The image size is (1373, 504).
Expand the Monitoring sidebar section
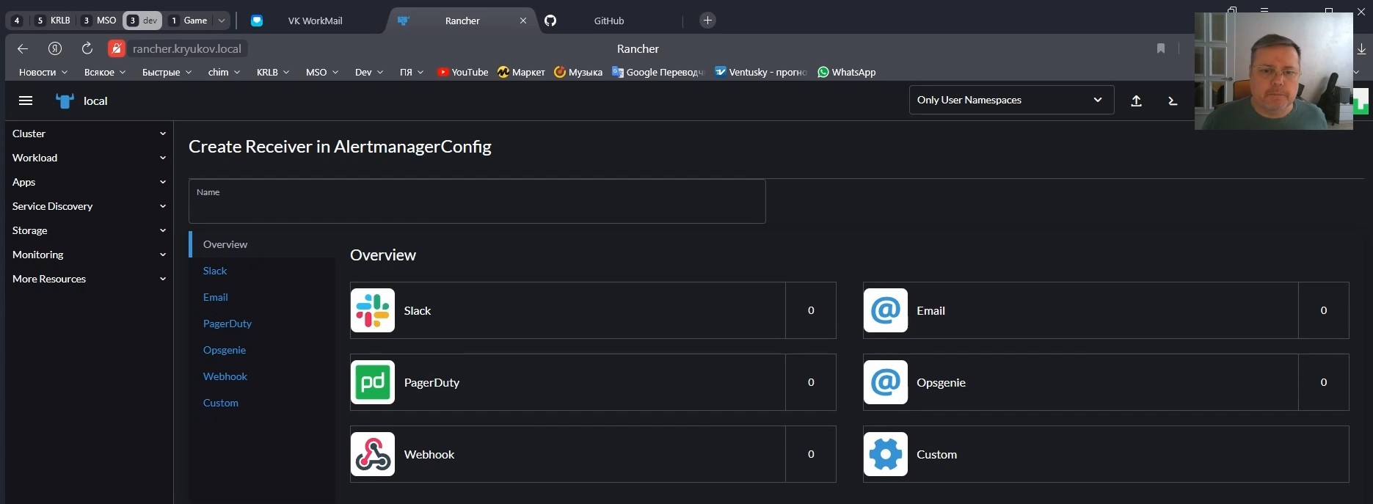tap(89, 255)
